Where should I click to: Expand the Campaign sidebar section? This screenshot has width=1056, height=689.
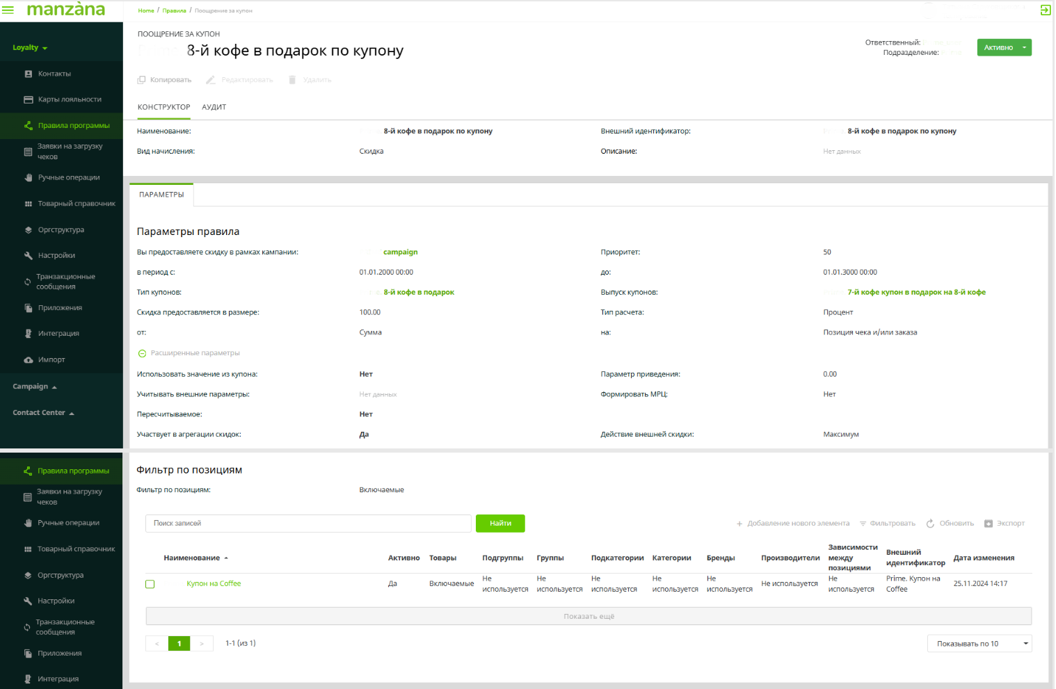[x=35, y=387]
